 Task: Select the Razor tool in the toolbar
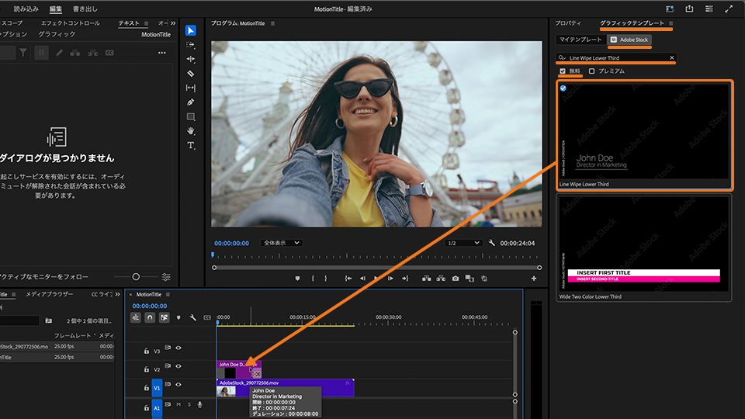191,73
